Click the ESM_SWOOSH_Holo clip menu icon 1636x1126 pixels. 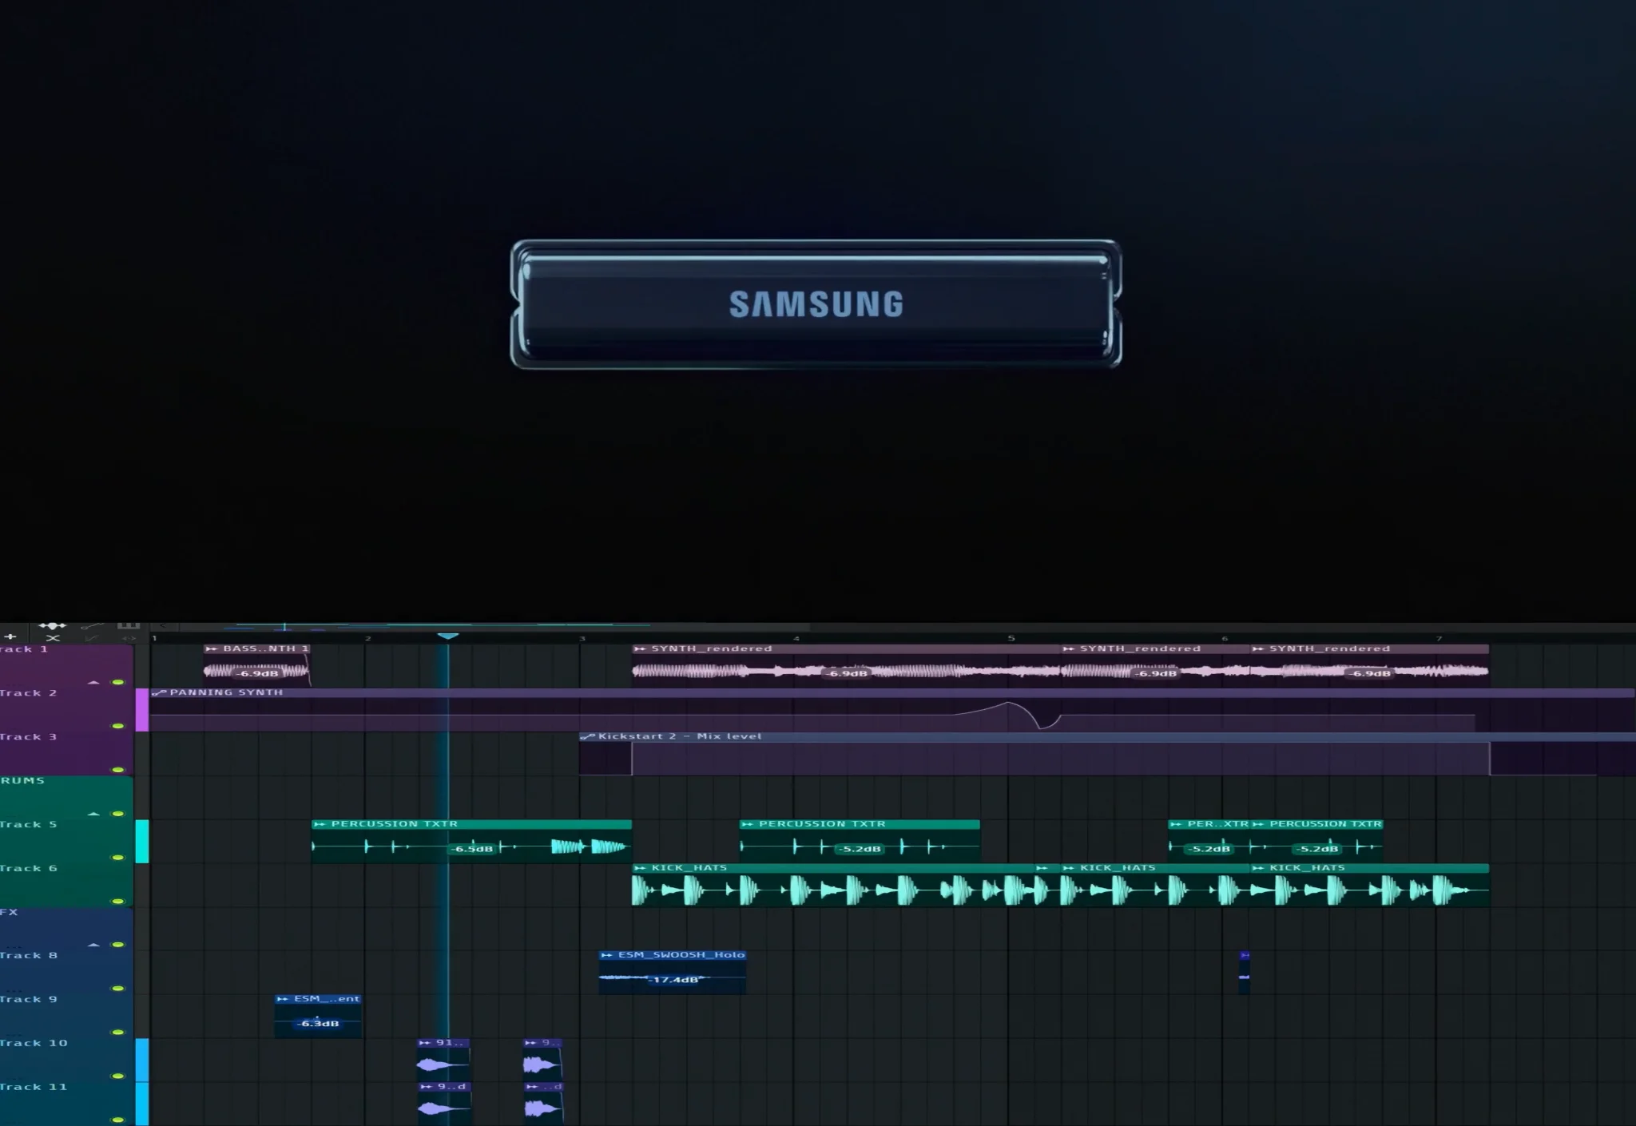click(606, 954)
